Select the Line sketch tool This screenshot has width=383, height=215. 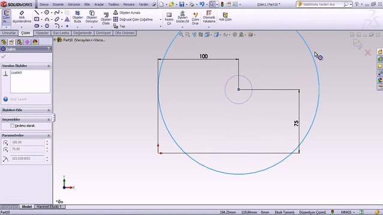pyautogui.click(x=37, y=13)
